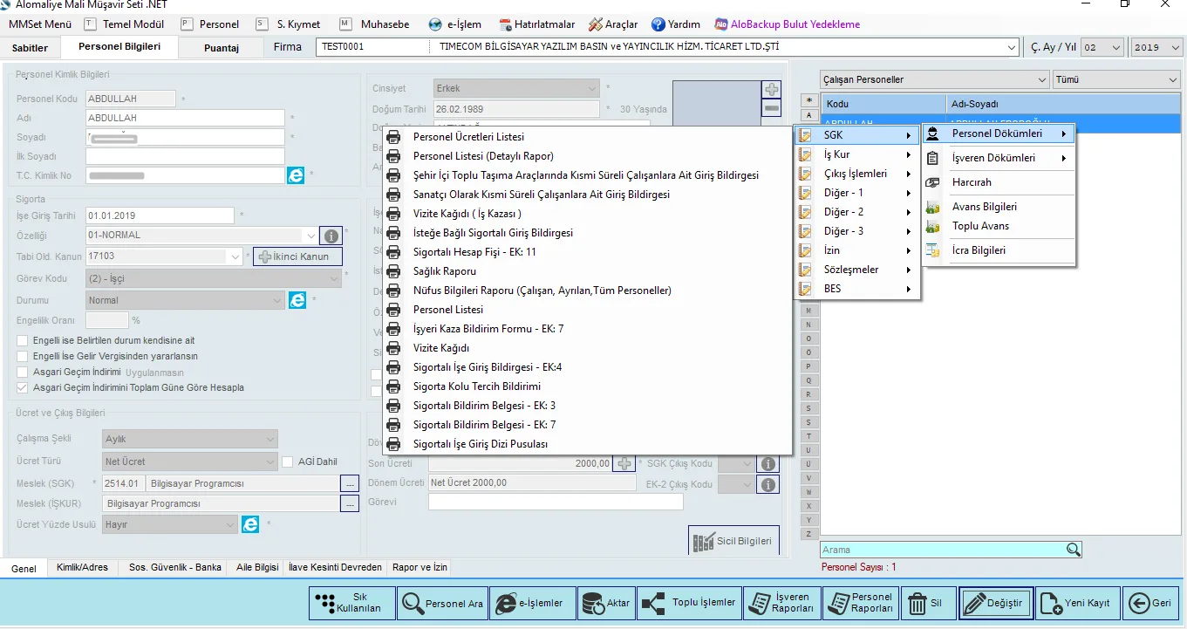Click the İkinci Kanun button
This screenshot has height=629, width=1187.
pyautogui.click(x=297, y=256)
